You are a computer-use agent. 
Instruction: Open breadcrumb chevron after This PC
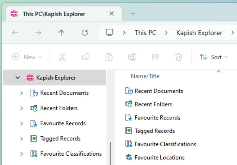click(x=166, y=33)
